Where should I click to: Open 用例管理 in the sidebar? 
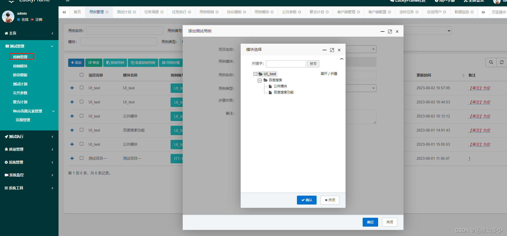(20, 57)
